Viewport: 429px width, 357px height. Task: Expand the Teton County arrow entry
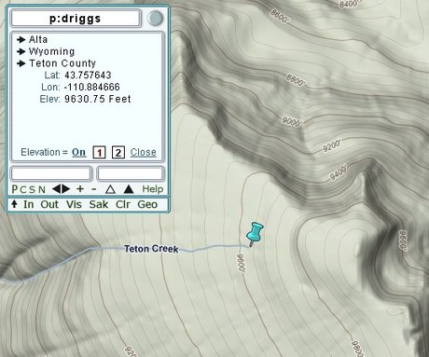coord(56,63)
